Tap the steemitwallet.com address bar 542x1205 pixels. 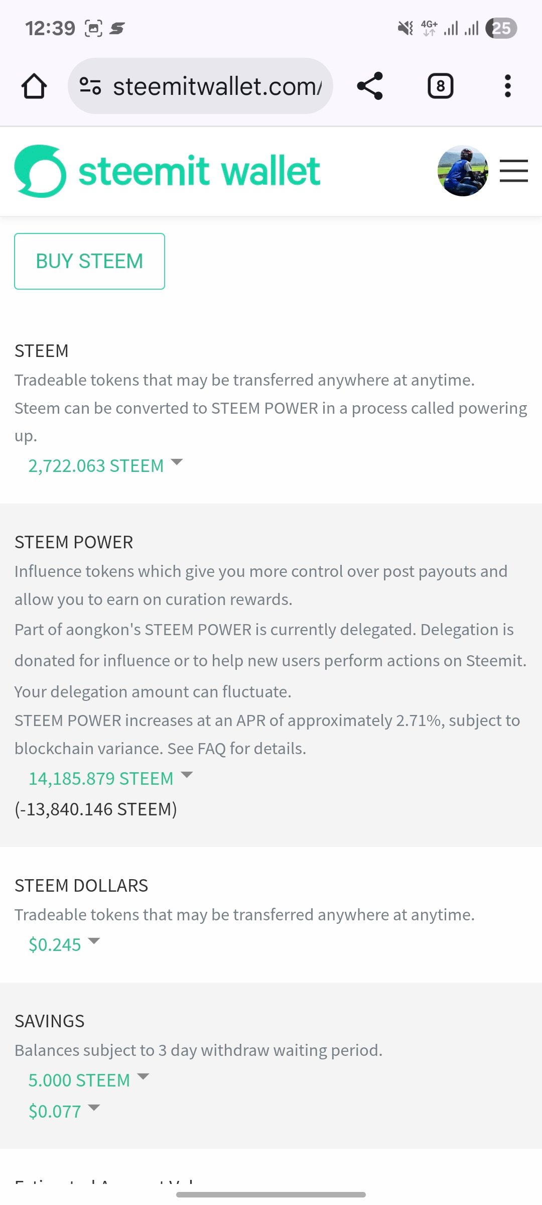click(x=200, y=86)
